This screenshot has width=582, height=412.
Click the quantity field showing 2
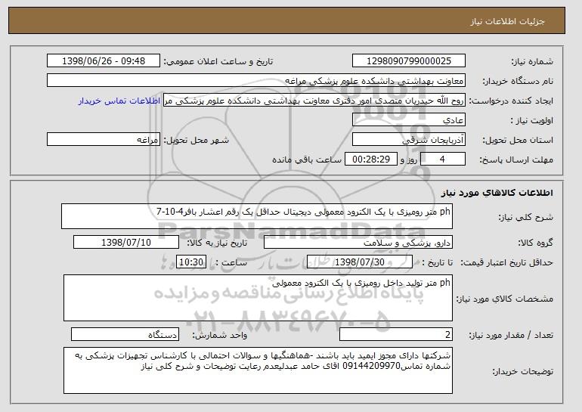click(396, 334)
